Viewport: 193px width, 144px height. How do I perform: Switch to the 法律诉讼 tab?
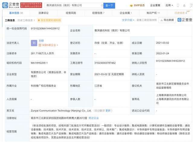point(43,13)
